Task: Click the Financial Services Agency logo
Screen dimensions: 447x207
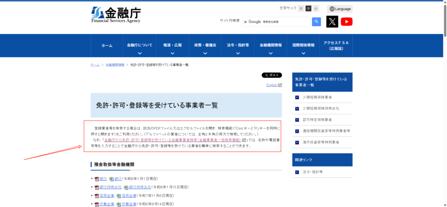Action: click(116, 15)
